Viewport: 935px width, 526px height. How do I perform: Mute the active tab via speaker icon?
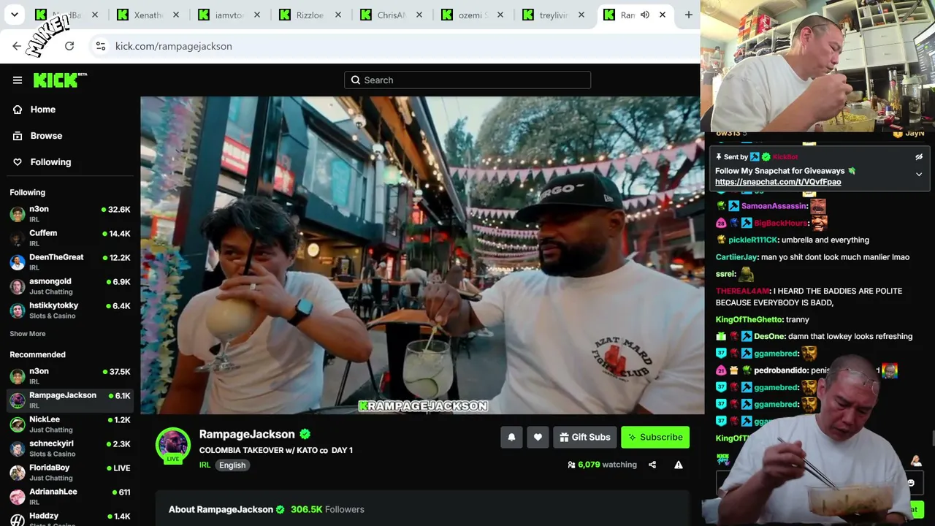click(x=645, y=15)
